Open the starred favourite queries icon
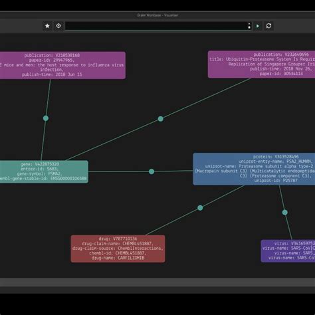The height and width of the screenshot is (315, 315). pyautogui.click(x=47, y=26)
